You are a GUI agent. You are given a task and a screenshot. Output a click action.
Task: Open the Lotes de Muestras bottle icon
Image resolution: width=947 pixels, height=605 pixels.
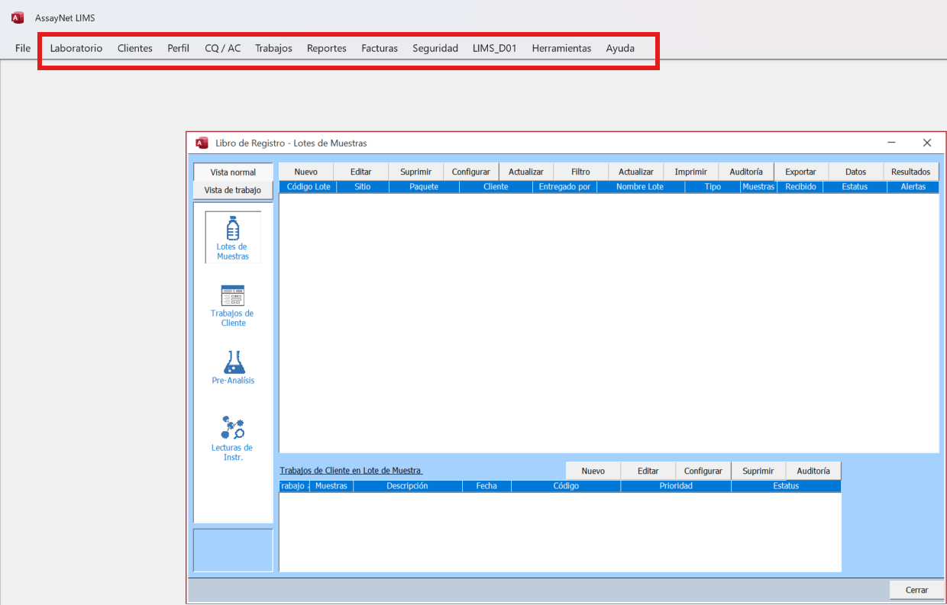[x=233, y=237]
